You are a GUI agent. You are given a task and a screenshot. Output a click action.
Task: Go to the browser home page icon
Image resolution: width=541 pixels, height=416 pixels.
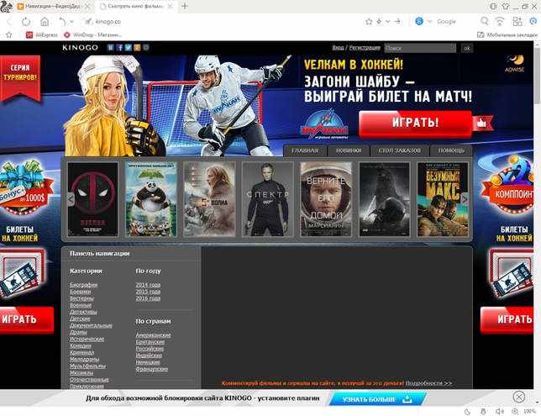click(45, 22)
